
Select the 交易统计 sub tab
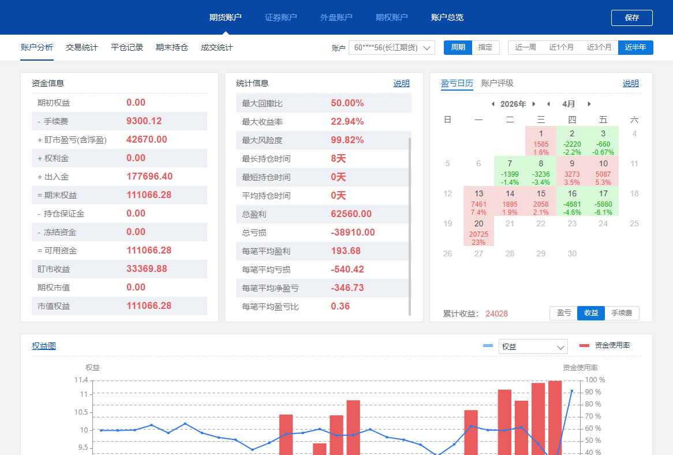tap(82, 47)
